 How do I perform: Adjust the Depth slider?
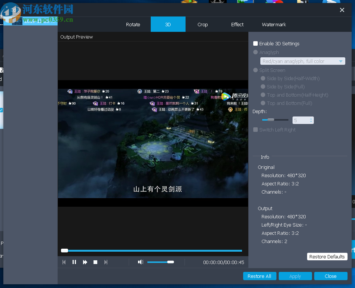270,119
